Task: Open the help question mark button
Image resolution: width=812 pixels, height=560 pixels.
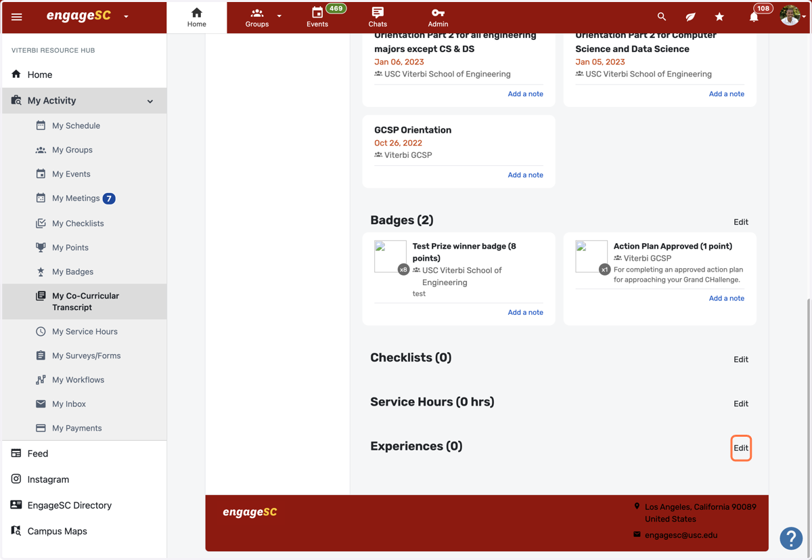Action: click(x=791, y=538)
